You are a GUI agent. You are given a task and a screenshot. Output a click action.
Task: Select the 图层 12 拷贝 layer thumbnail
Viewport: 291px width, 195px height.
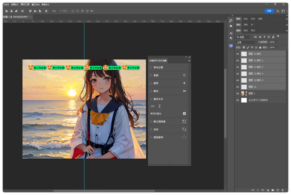click(x=244, y=54)
